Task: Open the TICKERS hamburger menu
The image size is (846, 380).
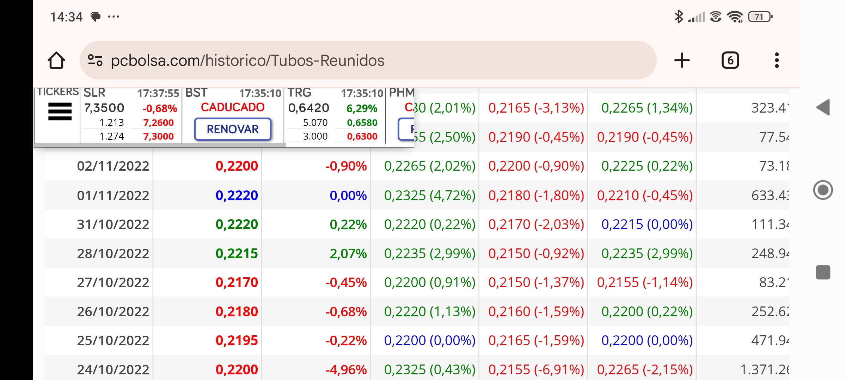Action: tap(60, 112)
